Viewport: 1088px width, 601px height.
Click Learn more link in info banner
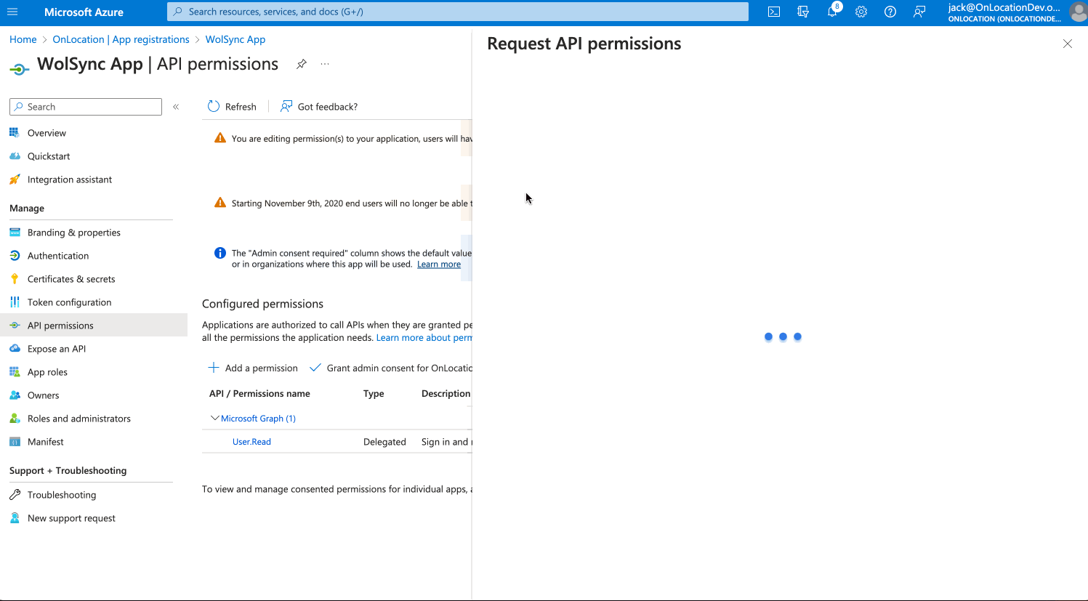click(x=439, y=265)
